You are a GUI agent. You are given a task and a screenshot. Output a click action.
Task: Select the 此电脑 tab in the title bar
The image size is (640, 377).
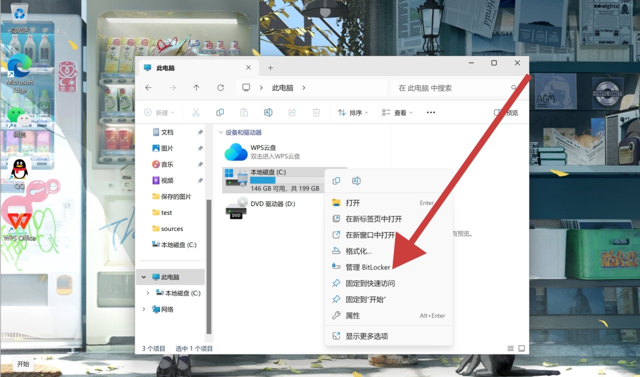point(197,68)
